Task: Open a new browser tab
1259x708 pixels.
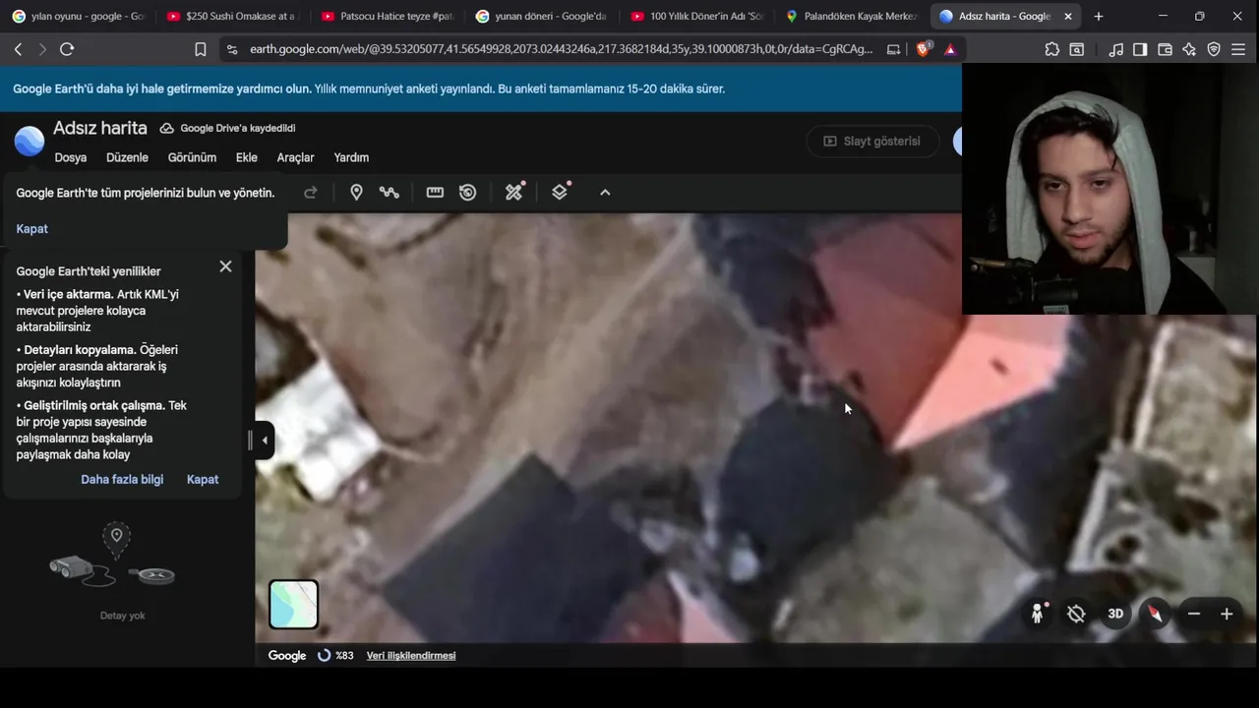Action: tap(1099, 16)
